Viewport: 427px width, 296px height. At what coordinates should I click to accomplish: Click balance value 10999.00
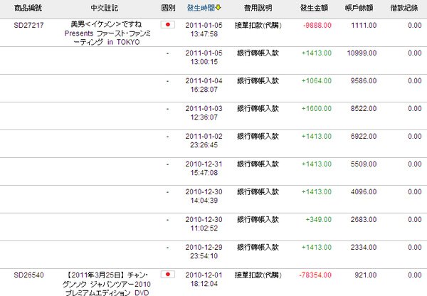[x=362, y=53]
